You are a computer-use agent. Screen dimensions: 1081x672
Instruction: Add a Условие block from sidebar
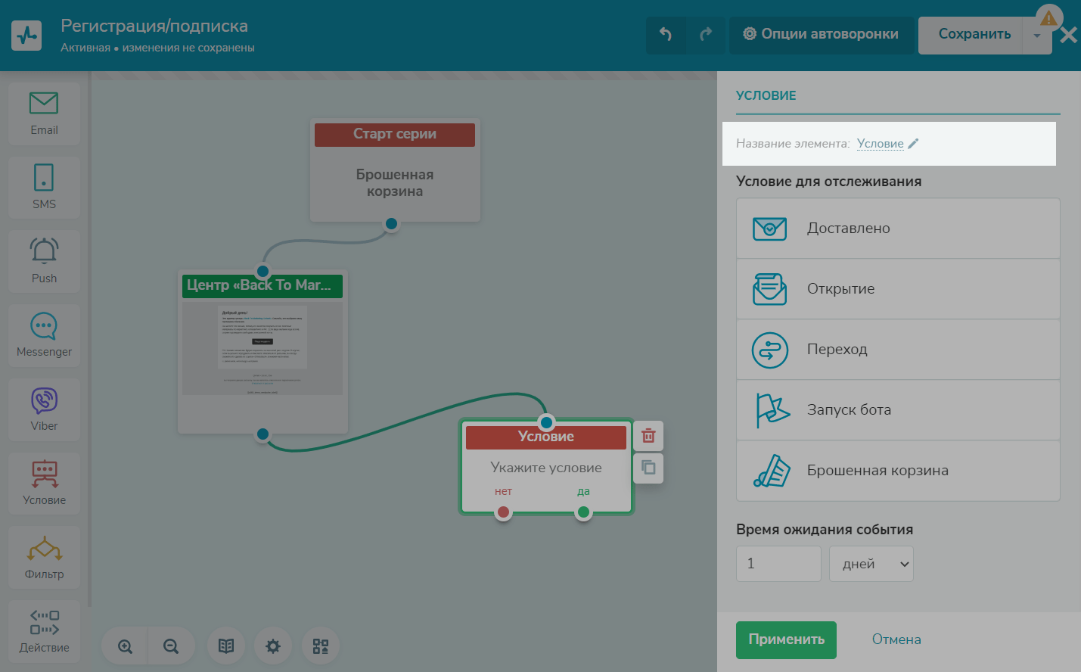pyautogui.click(x=44, y=484)
